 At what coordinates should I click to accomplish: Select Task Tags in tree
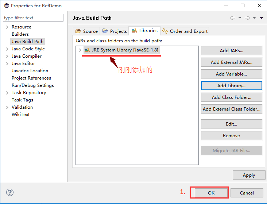[x=22, y=100]
